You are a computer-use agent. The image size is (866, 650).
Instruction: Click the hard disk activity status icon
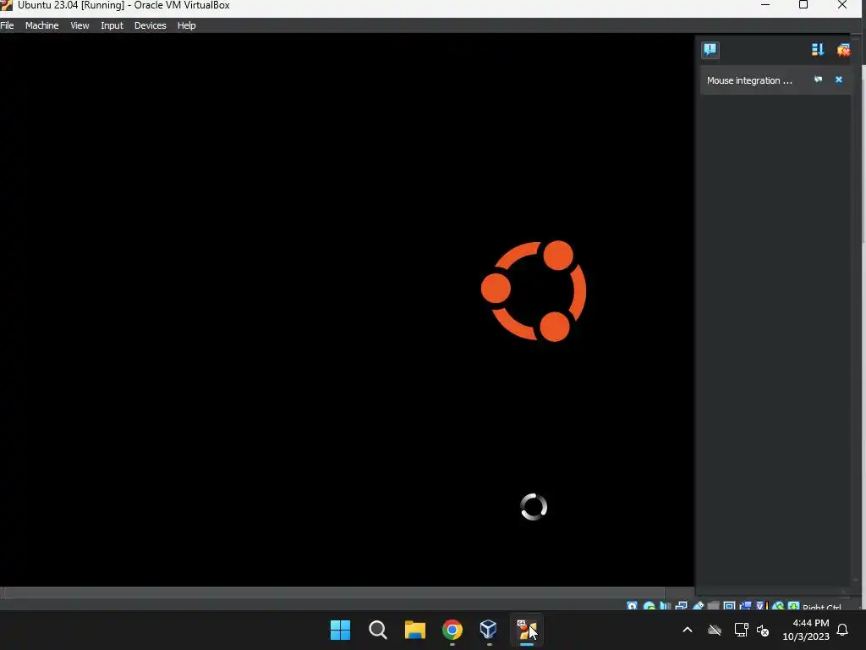click(x=633, y=606)
